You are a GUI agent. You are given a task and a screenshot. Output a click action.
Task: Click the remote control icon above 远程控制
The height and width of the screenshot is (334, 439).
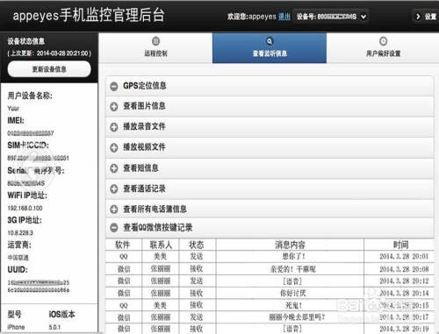coord(155,41)
